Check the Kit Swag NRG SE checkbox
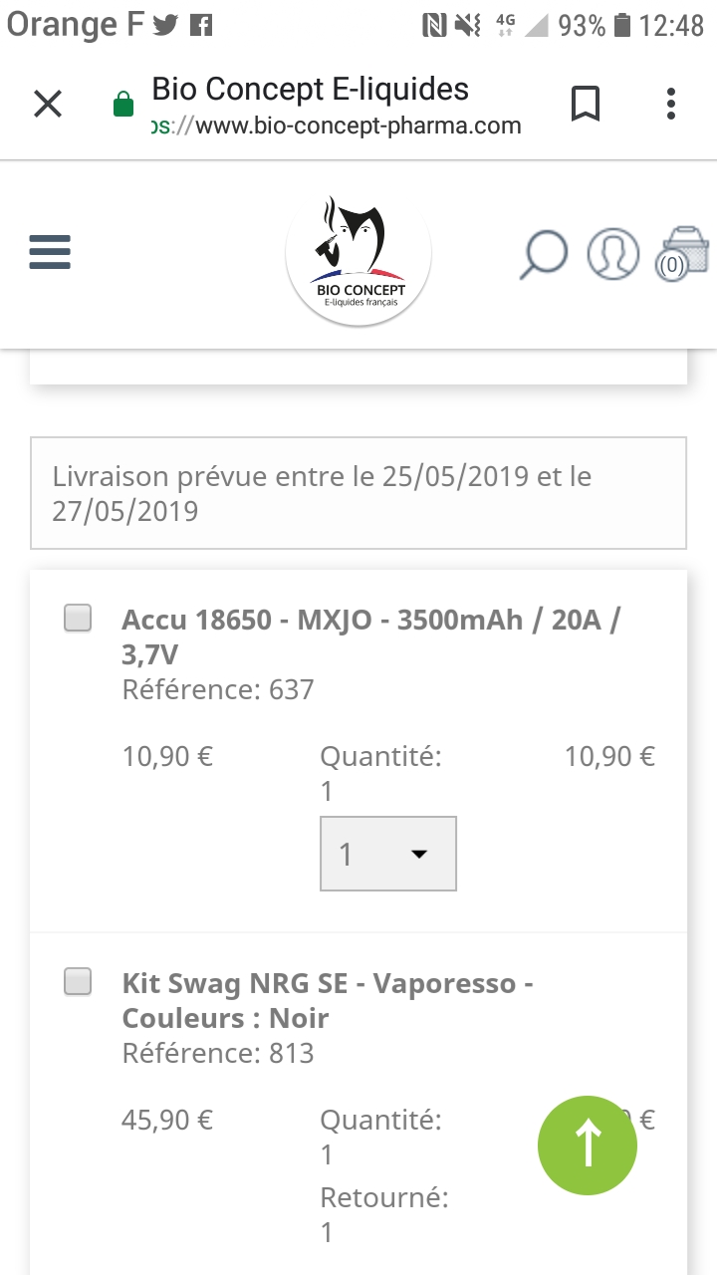This screenshot has width=717, height=1275. [x=78, y=982]
